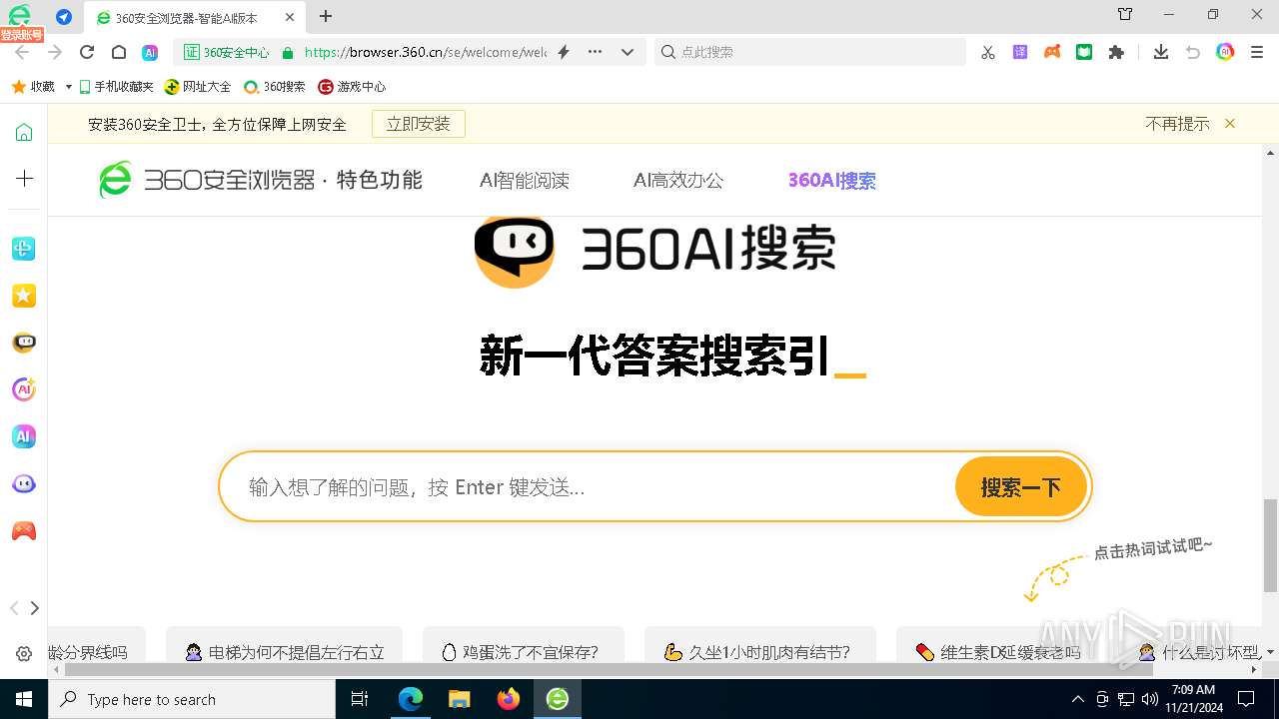Open Firefox from taskbar
Screen dimensions: 1279x719
pos(509,699)
